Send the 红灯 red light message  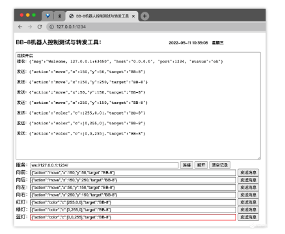pos(248,202)
